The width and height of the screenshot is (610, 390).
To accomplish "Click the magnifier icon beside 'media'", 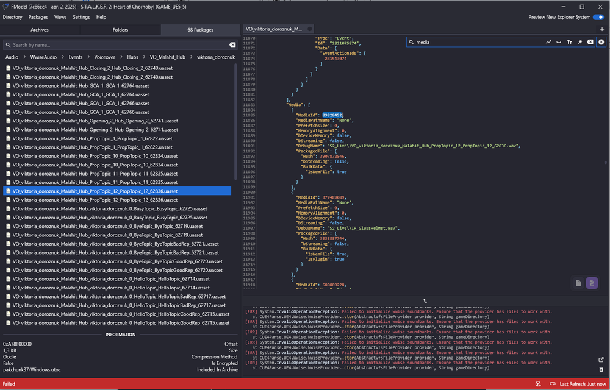I will (x=411, y=42).
